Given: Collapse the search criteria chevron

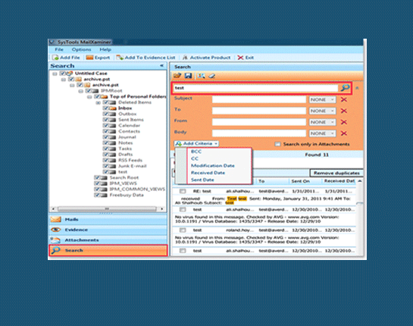Looking at the screenshot, I should coord(357,88).
